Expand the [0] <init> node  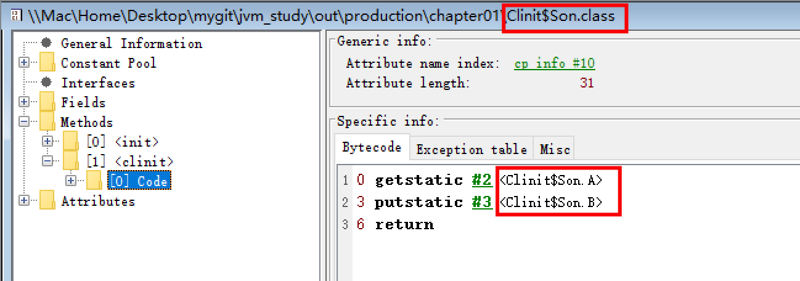[47, 142]
